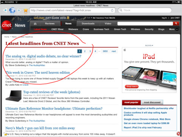
Task: Tap the battery indicator in status bar
Action: pos(179,2)
